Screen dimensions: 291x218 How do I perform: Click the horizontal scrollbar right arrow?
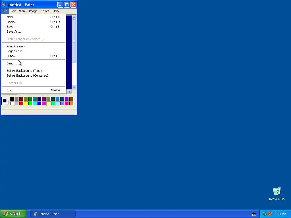tap(69, 92)
